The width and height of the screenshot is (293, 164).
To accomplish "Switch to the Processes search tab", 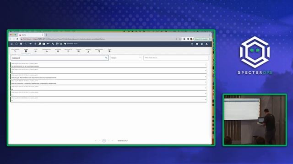I will [x=99, y=51].
